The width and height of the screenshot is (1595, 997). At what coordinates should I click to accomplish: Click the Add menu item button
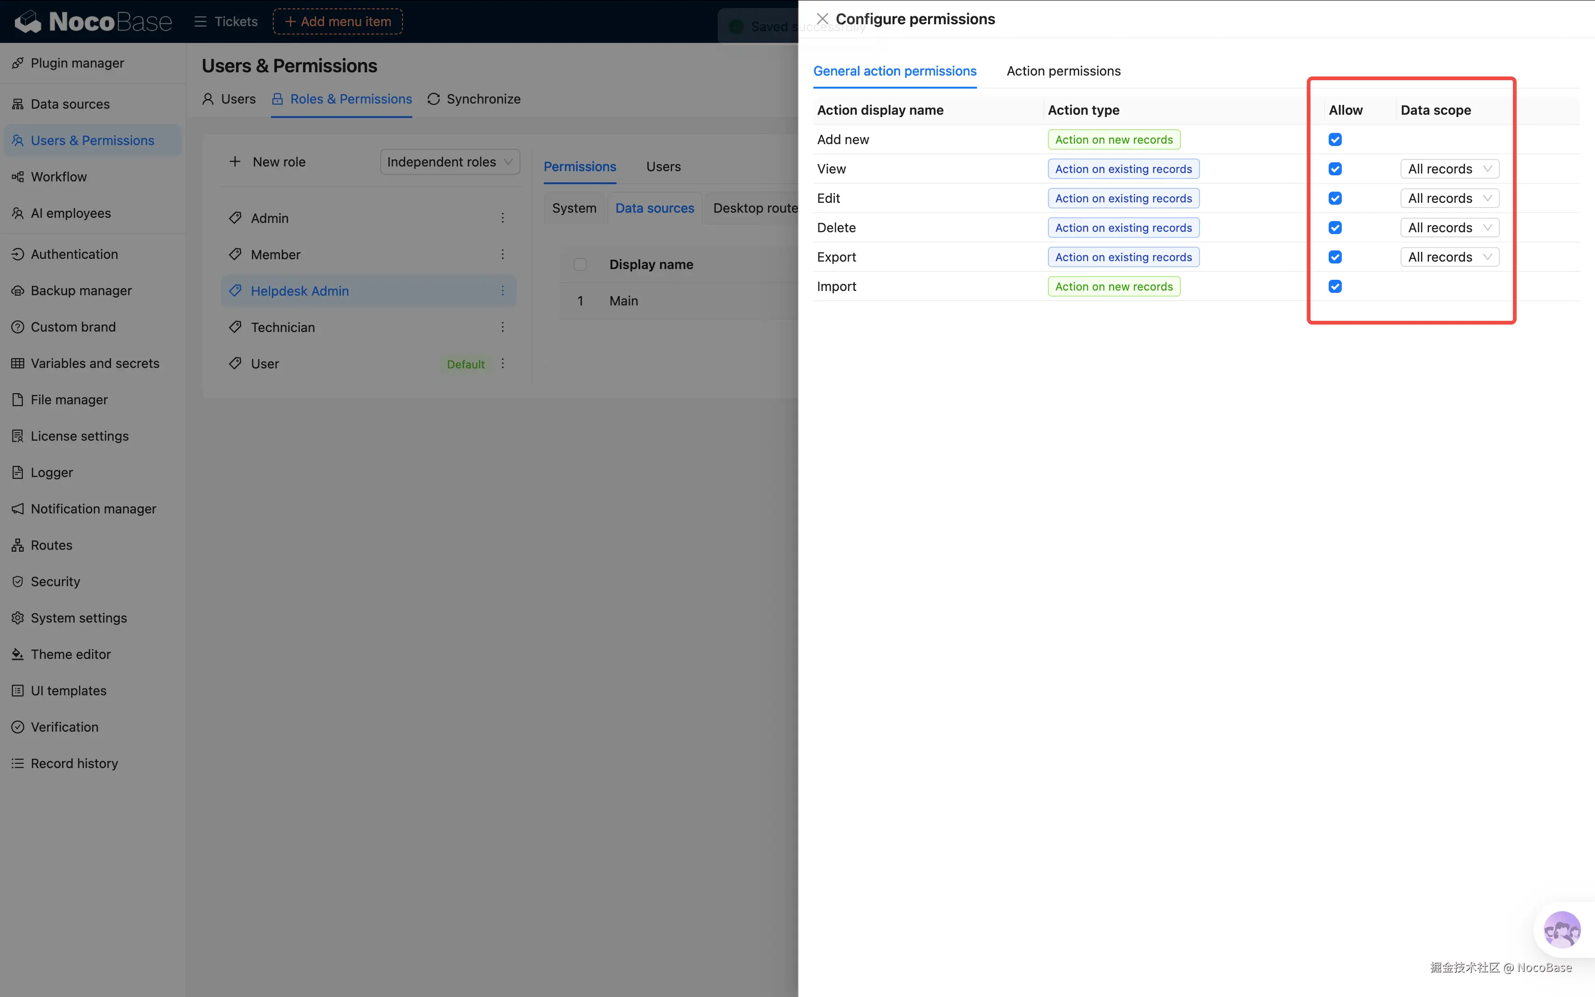pyautogui.click(x=338, y=22)
